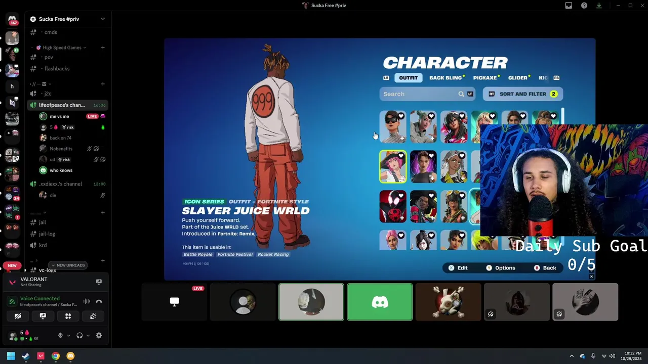Open taskbar clock showing 10:12 PM
The width and height of the screenshot is (648, 364).
[x=632, y=356]
